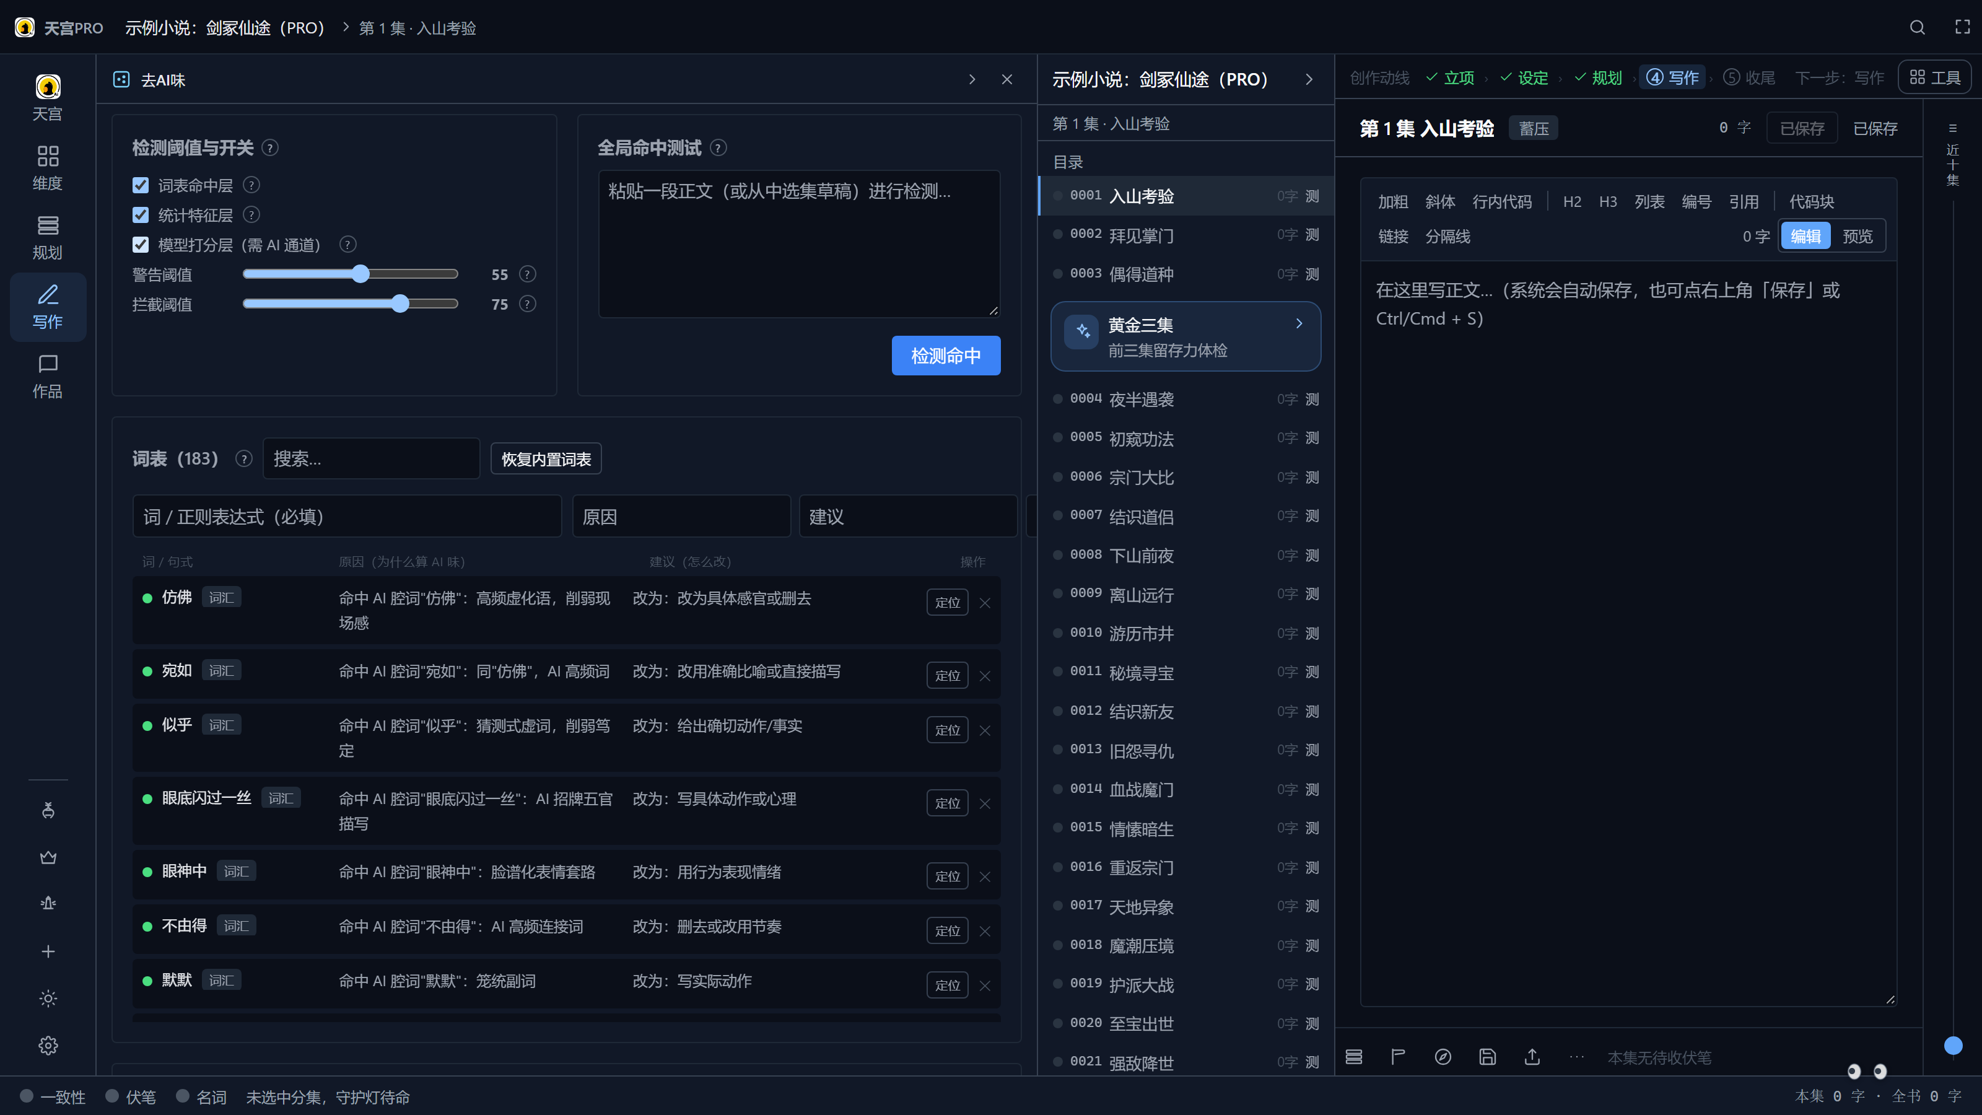This screenshot has height=1115, width=1982.
Task: Open the 工具 tools dropdown
Action: pos(1935,77)
